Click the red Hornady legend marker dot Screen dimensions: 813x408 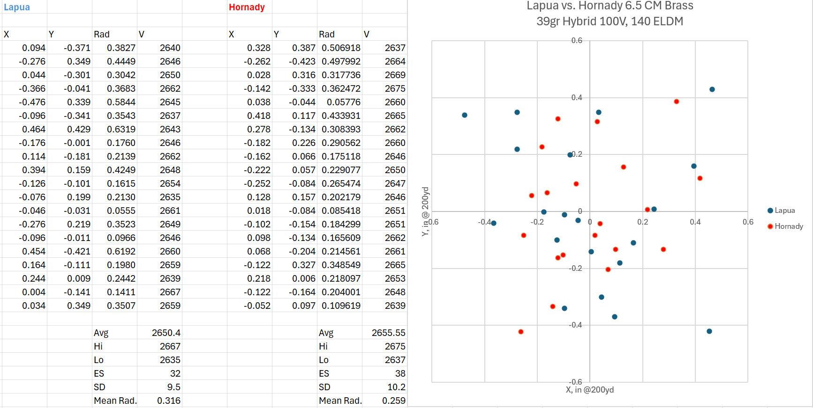(x=770, y=226)
